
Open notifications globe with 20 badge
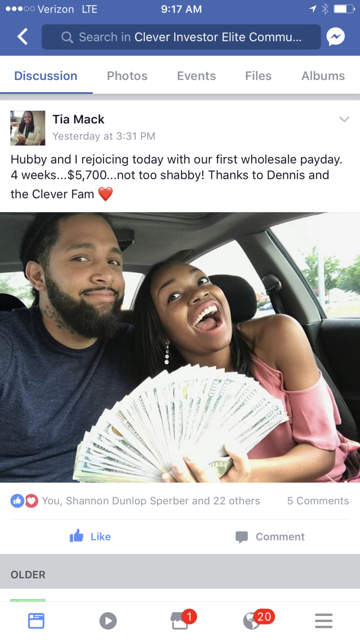pyautogui.click(x=252, y=621)
